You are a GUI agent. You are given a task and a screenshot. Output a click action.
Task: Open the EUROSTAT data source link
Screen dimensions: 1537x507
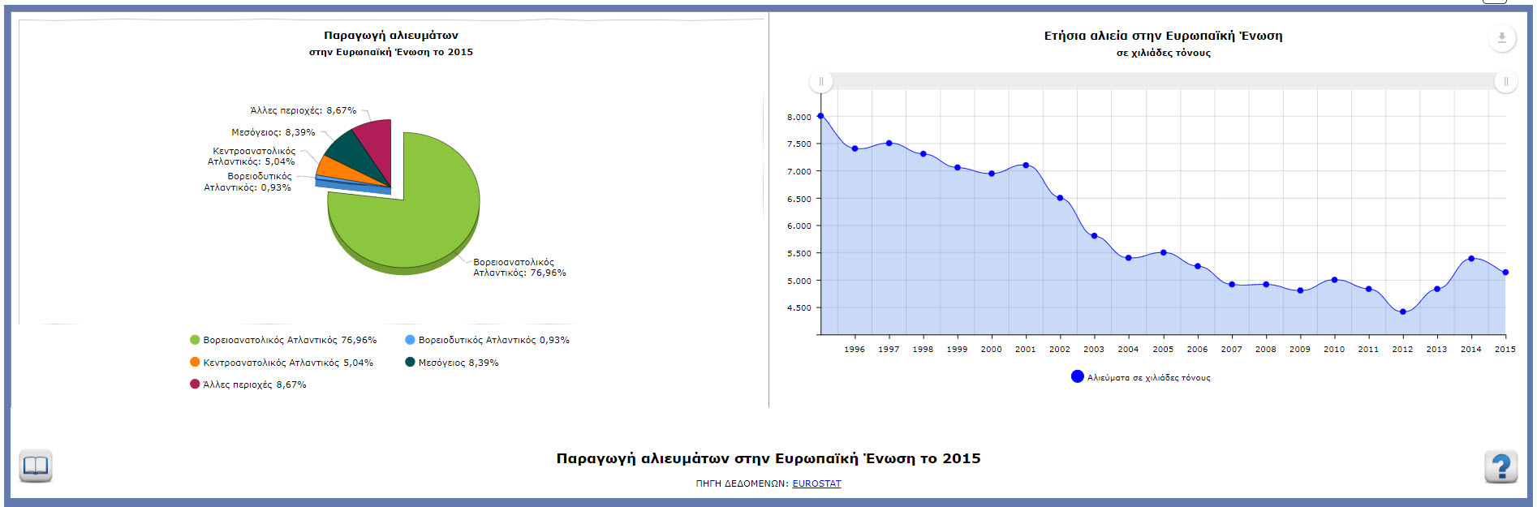tap(816, 483)
